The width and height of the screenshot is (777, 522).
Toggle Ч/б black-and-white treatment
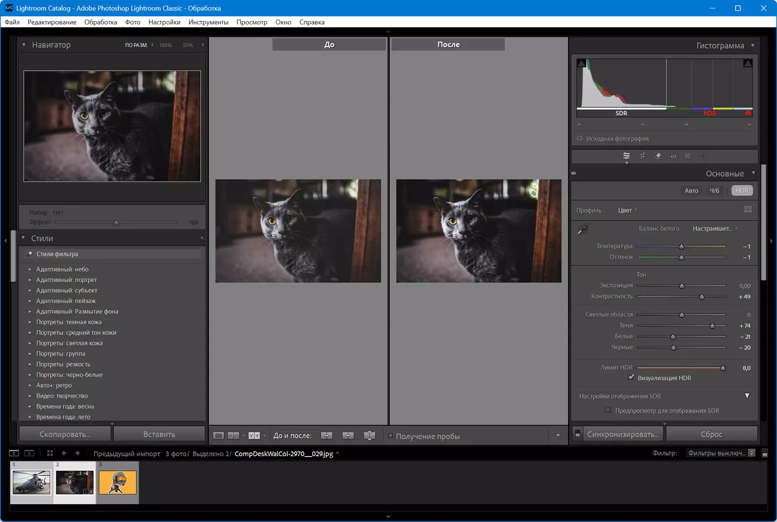coord(715,190)
